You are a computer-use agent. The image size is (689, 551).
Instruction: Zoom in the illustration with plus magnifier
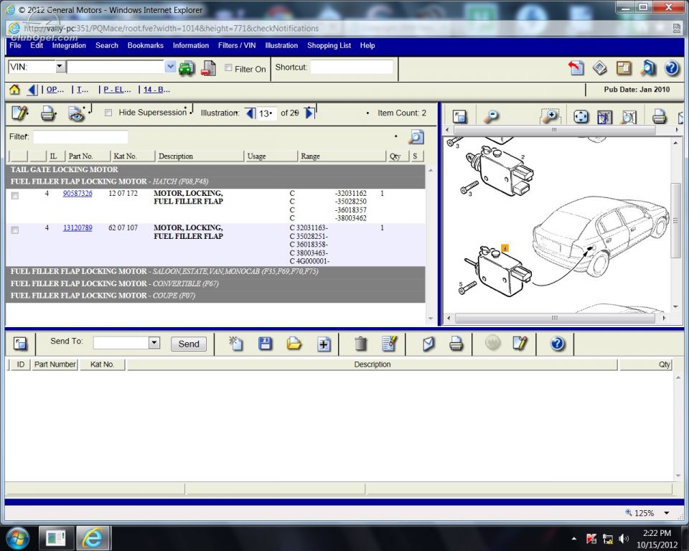point(550,116)
